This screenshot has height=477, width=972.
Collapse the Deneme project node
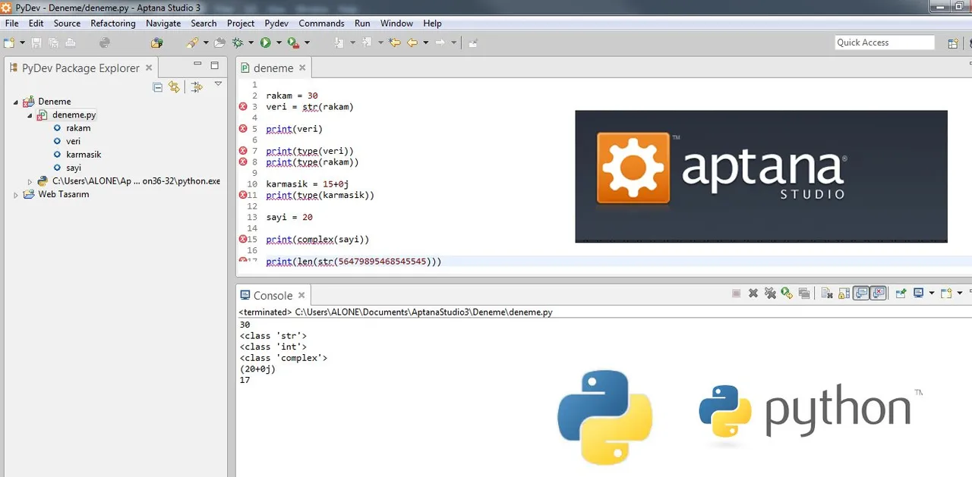[17, 102]
